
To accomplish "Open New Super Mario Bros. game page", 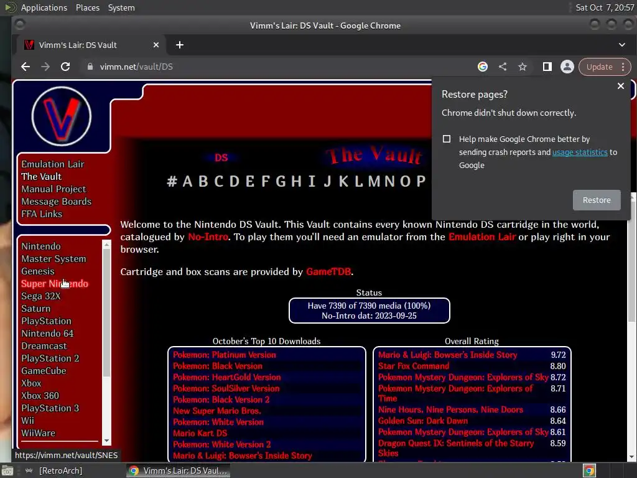I will (x=217, y=411).
